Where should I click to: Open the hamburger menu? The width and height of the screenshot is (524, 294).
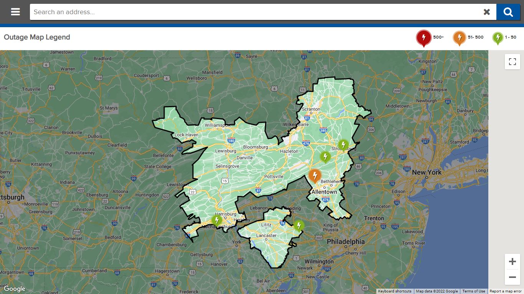point(15,12)
